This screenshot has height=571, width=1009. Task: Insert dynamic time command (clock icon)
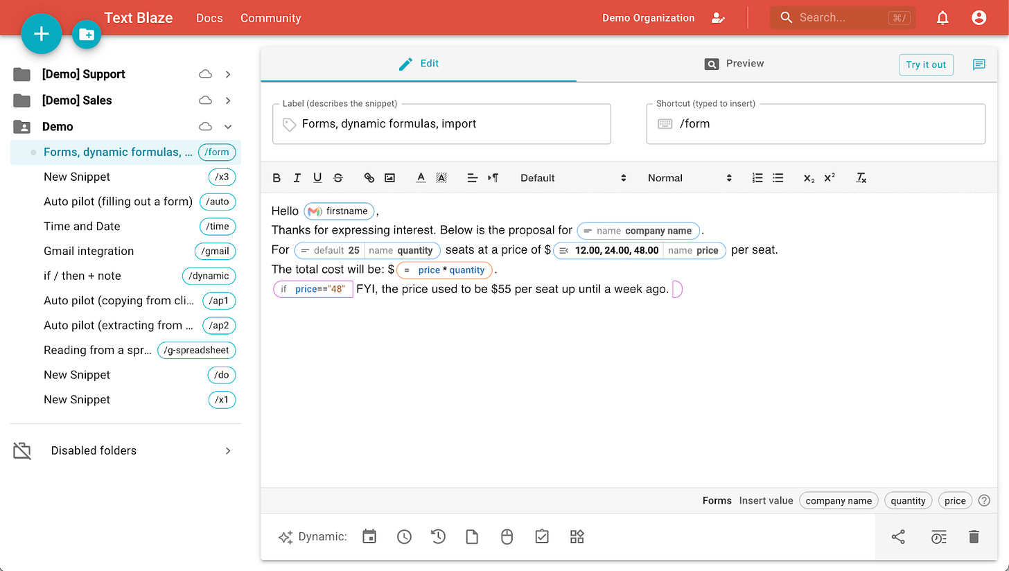(x=404, y=536)
